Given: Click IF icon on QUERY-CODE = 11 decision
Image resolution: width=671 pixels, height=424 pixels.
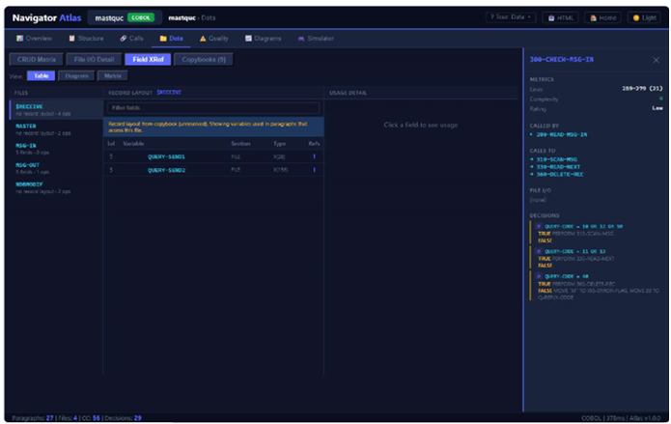Looking at the screenshot, I should 539,251.
